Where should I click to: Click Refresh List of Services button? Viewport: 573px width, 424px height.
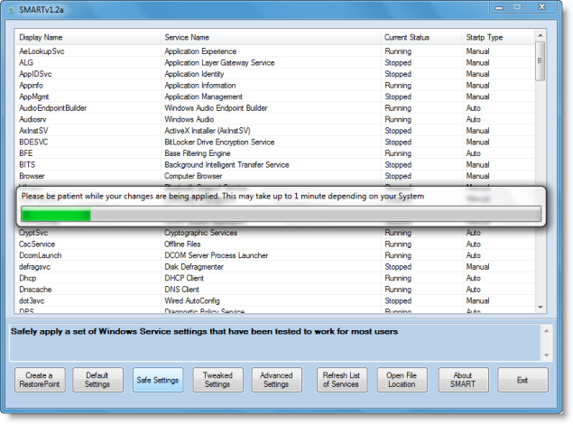click(x=342, y=380)
